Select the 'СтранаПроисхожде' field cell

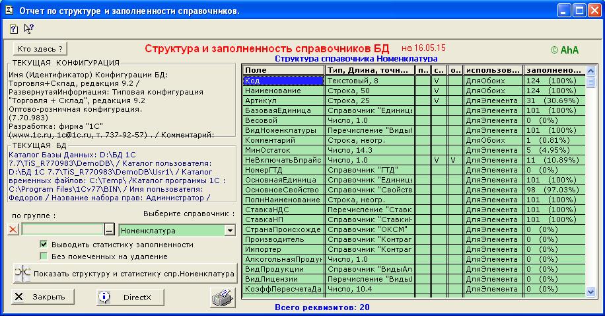[283, 229]
